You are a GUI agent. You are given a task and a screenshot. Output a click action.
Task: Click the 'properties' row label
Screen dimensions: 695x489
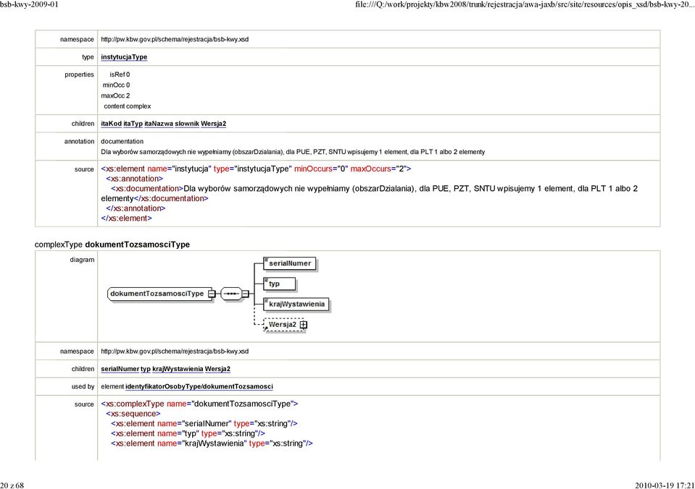[79, 75]
